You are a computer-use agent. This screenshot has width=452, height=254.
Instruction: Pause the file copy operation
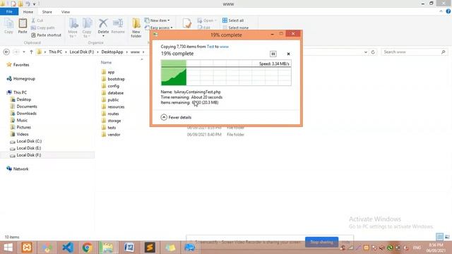(273, 54)
